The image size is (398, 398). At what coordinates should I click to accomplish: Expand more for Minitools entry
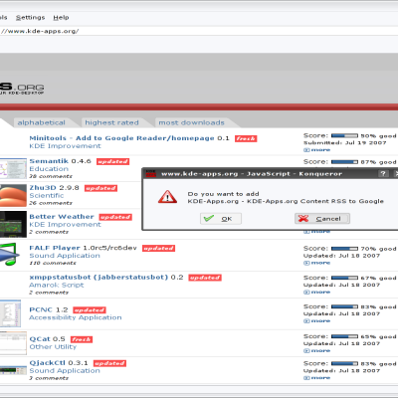tap(317, 150)
